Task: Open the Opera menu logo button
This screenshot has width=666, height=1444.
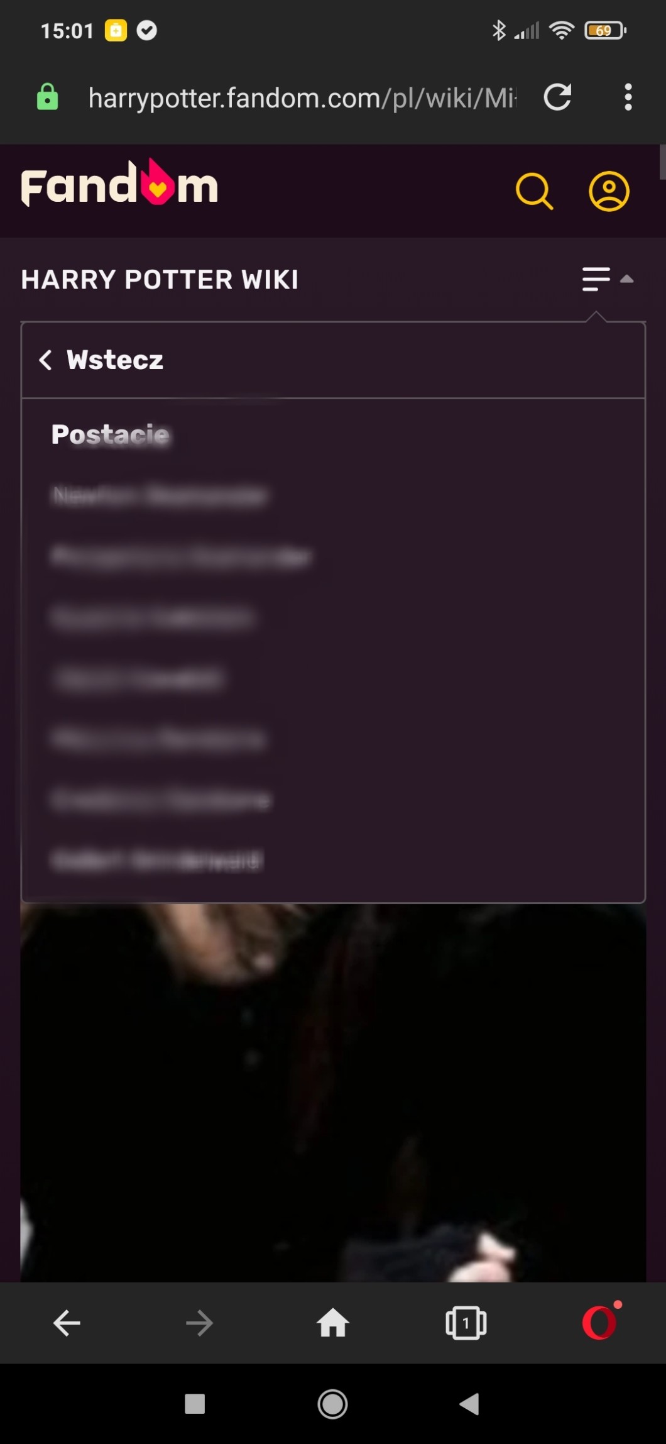Action: (x=601, y=1321)
